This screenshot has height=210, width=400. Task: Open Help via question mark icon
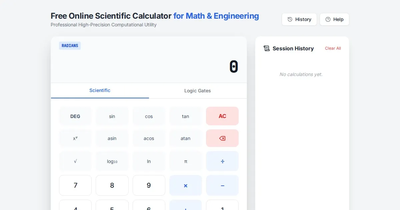click(x=334, y=19)
